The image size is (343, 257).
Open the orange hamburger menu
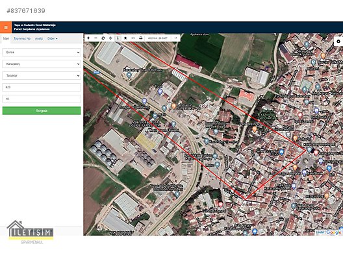point(6,27)
